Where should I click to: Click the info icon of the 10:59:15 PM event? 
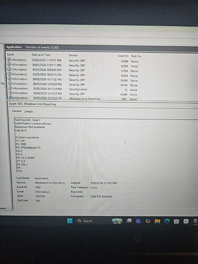pyautogui.click(x=10, y=74)
